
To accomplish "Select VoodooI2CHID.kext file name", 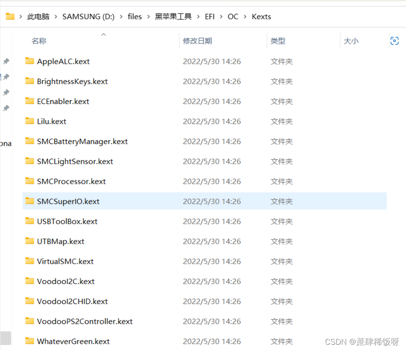I will point(72,301).
